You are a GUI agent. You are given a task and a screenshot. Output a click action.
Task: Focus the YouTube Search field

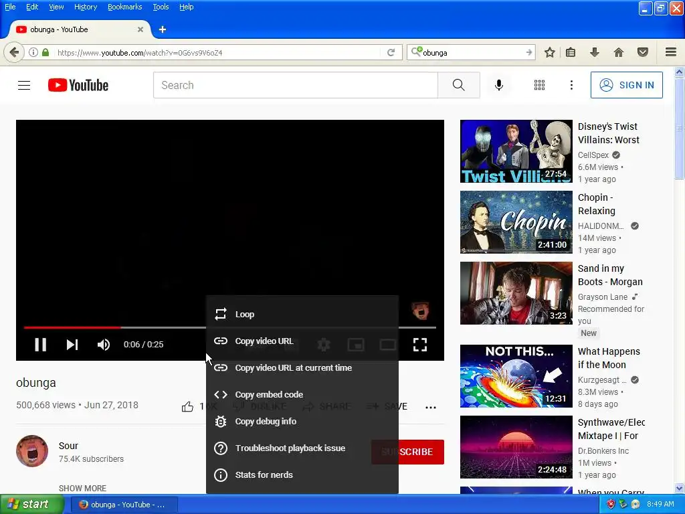click(x=295, y=85)
